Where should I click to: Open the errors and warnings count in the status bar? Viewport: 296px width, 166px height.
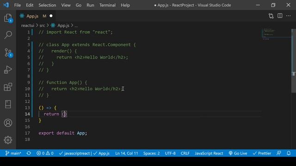click(45, 153)
